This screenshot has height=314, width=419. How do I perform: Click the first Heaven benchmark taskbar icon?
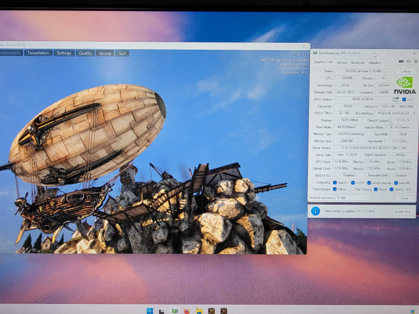coord(212,311)
